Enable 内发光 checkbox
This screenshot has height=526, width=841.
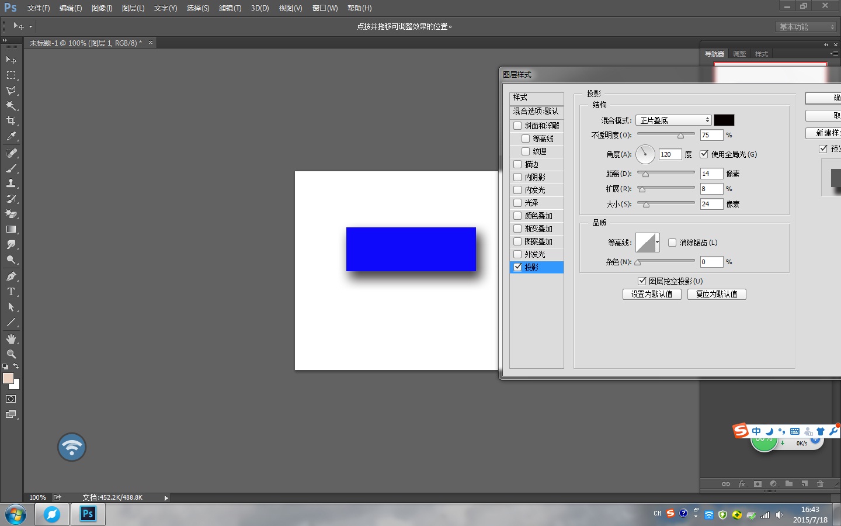pos(517,190)
